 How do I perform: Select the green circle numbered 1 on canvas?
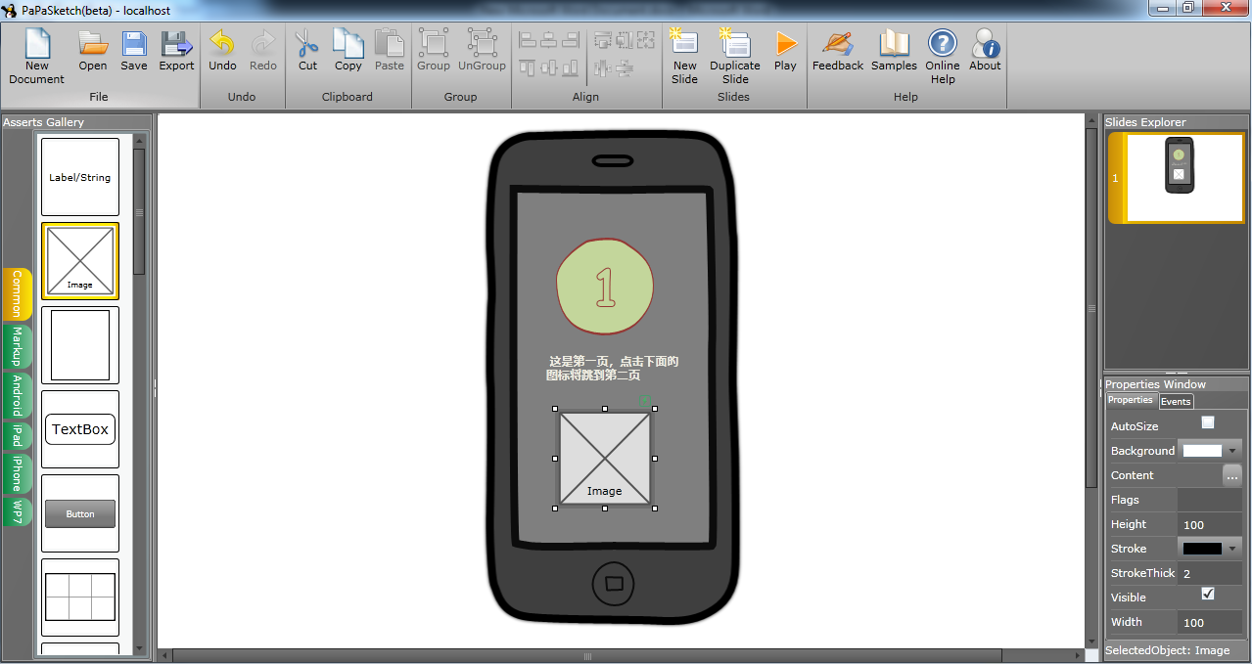[x=605, y=287]
